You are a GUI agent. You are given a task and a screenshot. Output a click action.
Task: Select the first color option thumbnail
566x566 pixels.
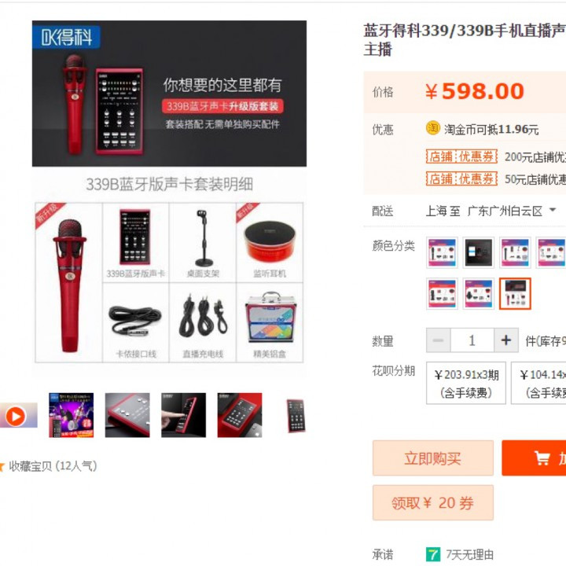tap(442, 252)
